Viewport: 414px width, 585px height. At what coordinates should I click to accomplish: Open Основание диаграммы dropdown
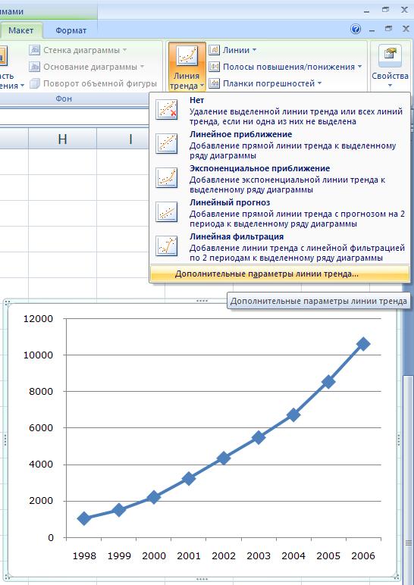point(86,67)
